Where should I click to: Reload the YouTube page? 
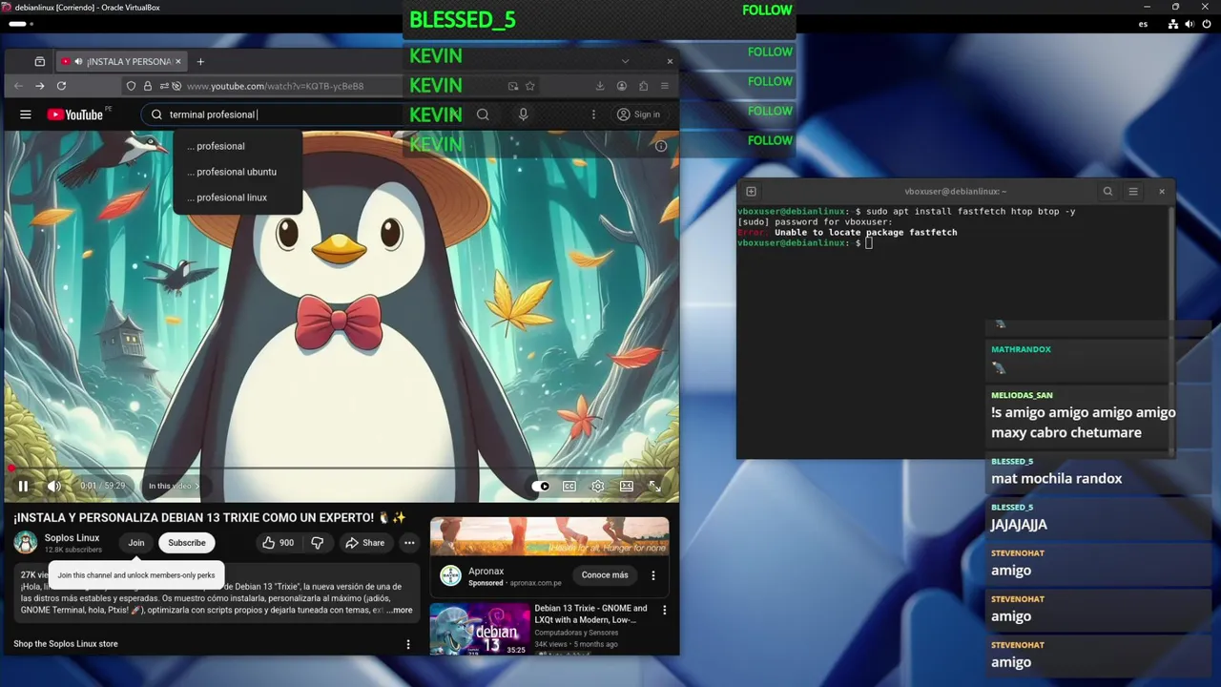[61, 86]
